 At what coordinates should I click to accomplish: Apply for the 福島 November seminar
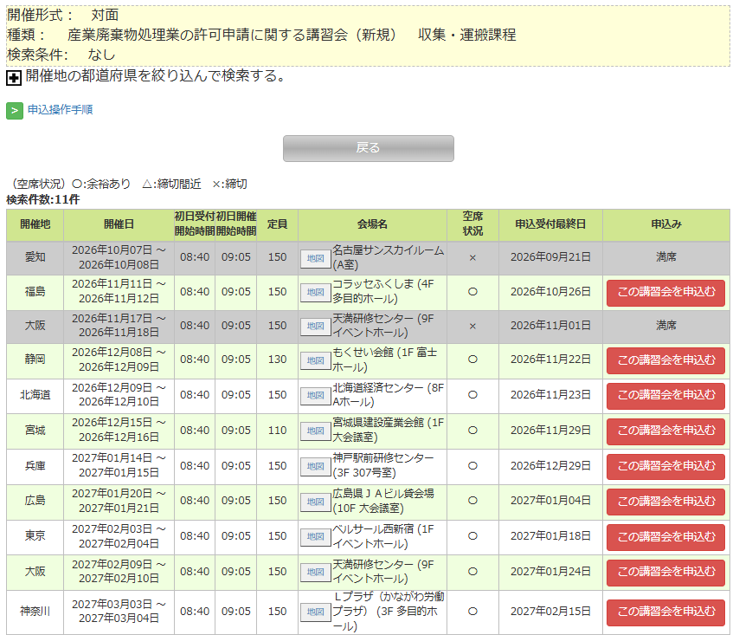665,293
